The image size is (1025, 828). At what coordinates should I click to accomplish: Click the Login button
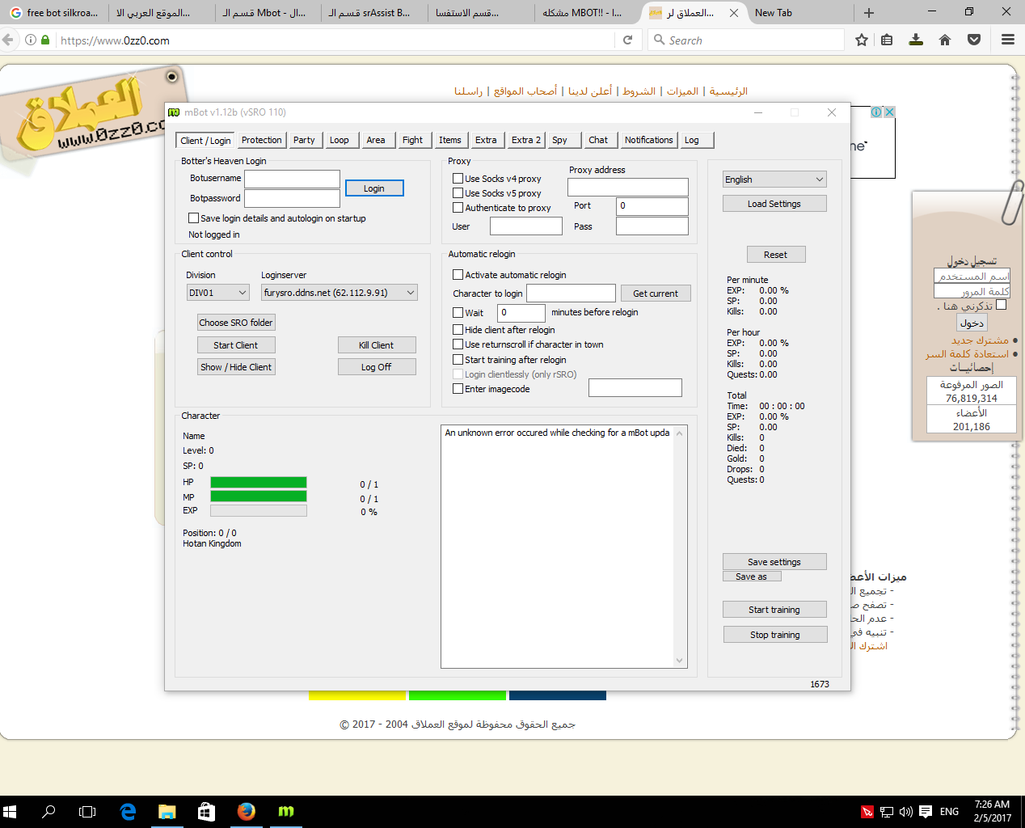pos(374,188)
